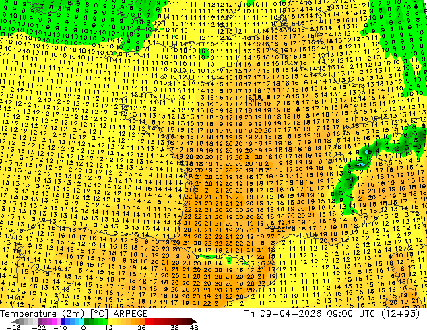
Task: Click the dark maroon segment of the temperature legend
Action: (x=187, y=321)
